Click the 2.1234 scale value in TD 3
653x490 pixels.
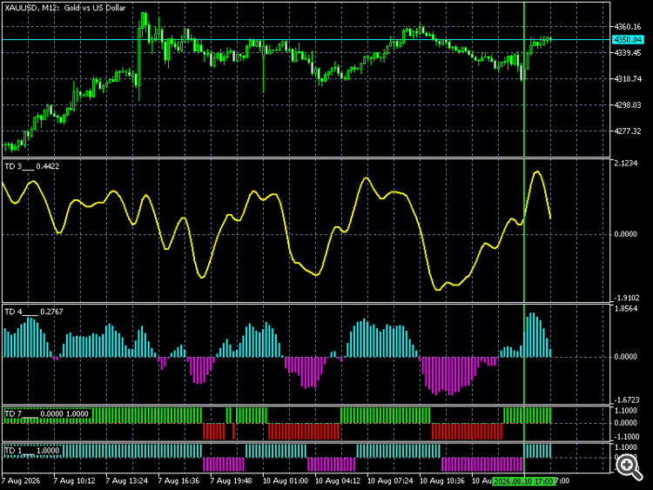[626, 164]
